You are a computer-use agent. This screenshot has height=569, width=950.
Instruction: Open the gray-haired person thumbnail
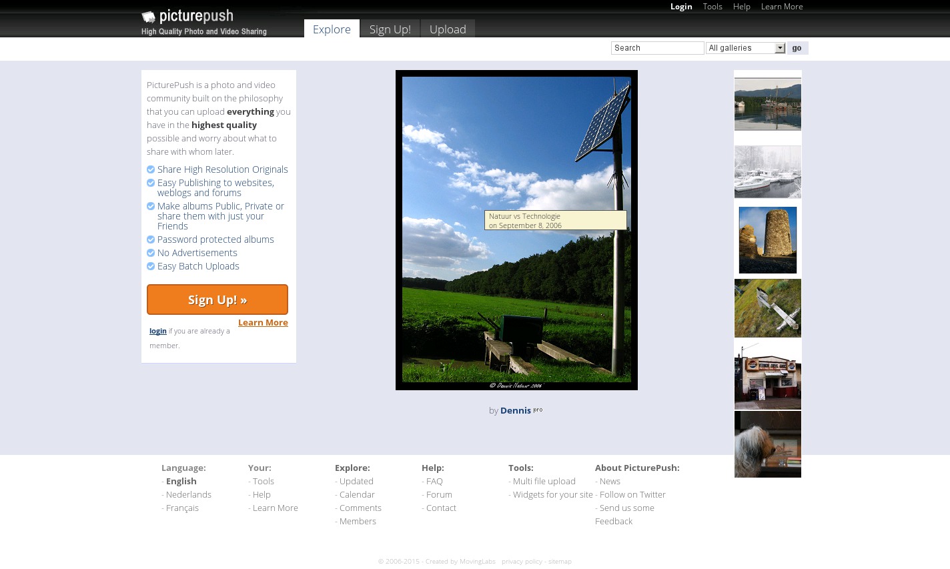pos(767,444)
